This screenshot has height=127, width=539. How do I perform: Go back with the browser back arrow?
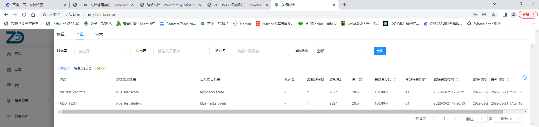pyautogui.click(x=6, y=15)
